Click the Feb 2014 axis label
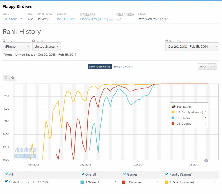 pos(193,165)
